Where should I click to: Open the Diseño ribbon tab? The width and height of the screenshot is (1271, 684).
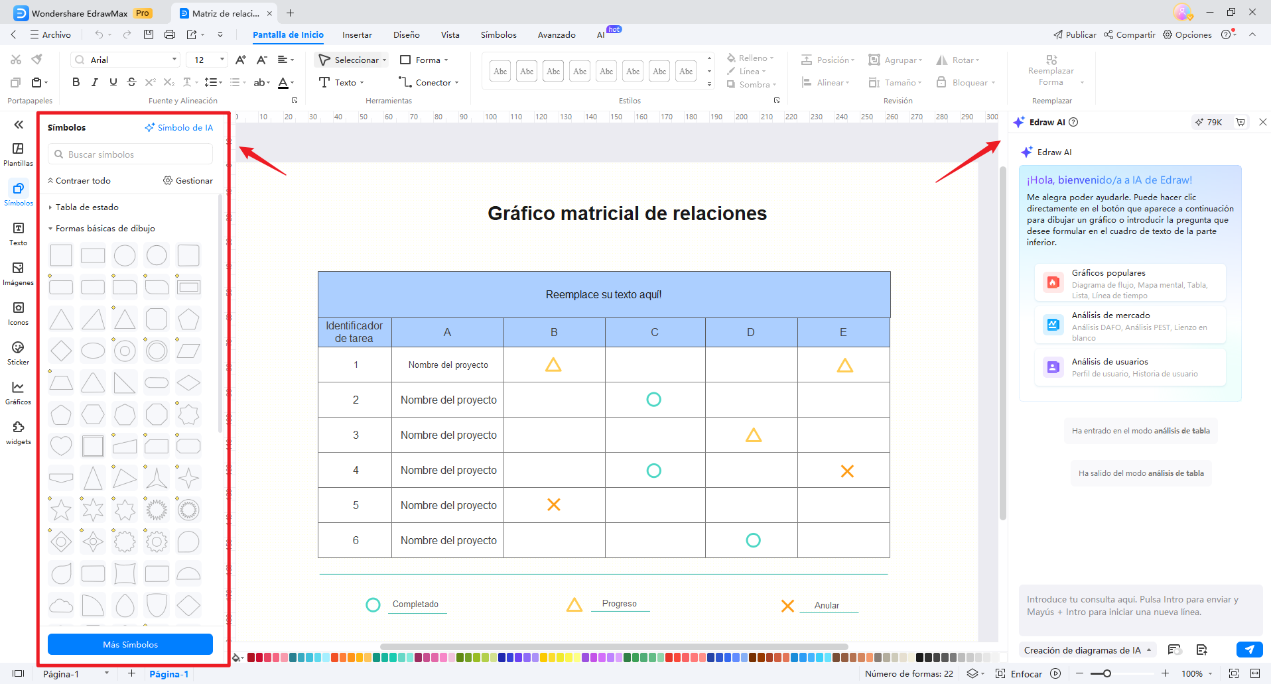click(x=406, y=34)
